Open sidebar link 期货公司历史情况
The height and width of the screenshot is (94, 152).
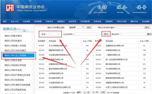pos(13,41)
